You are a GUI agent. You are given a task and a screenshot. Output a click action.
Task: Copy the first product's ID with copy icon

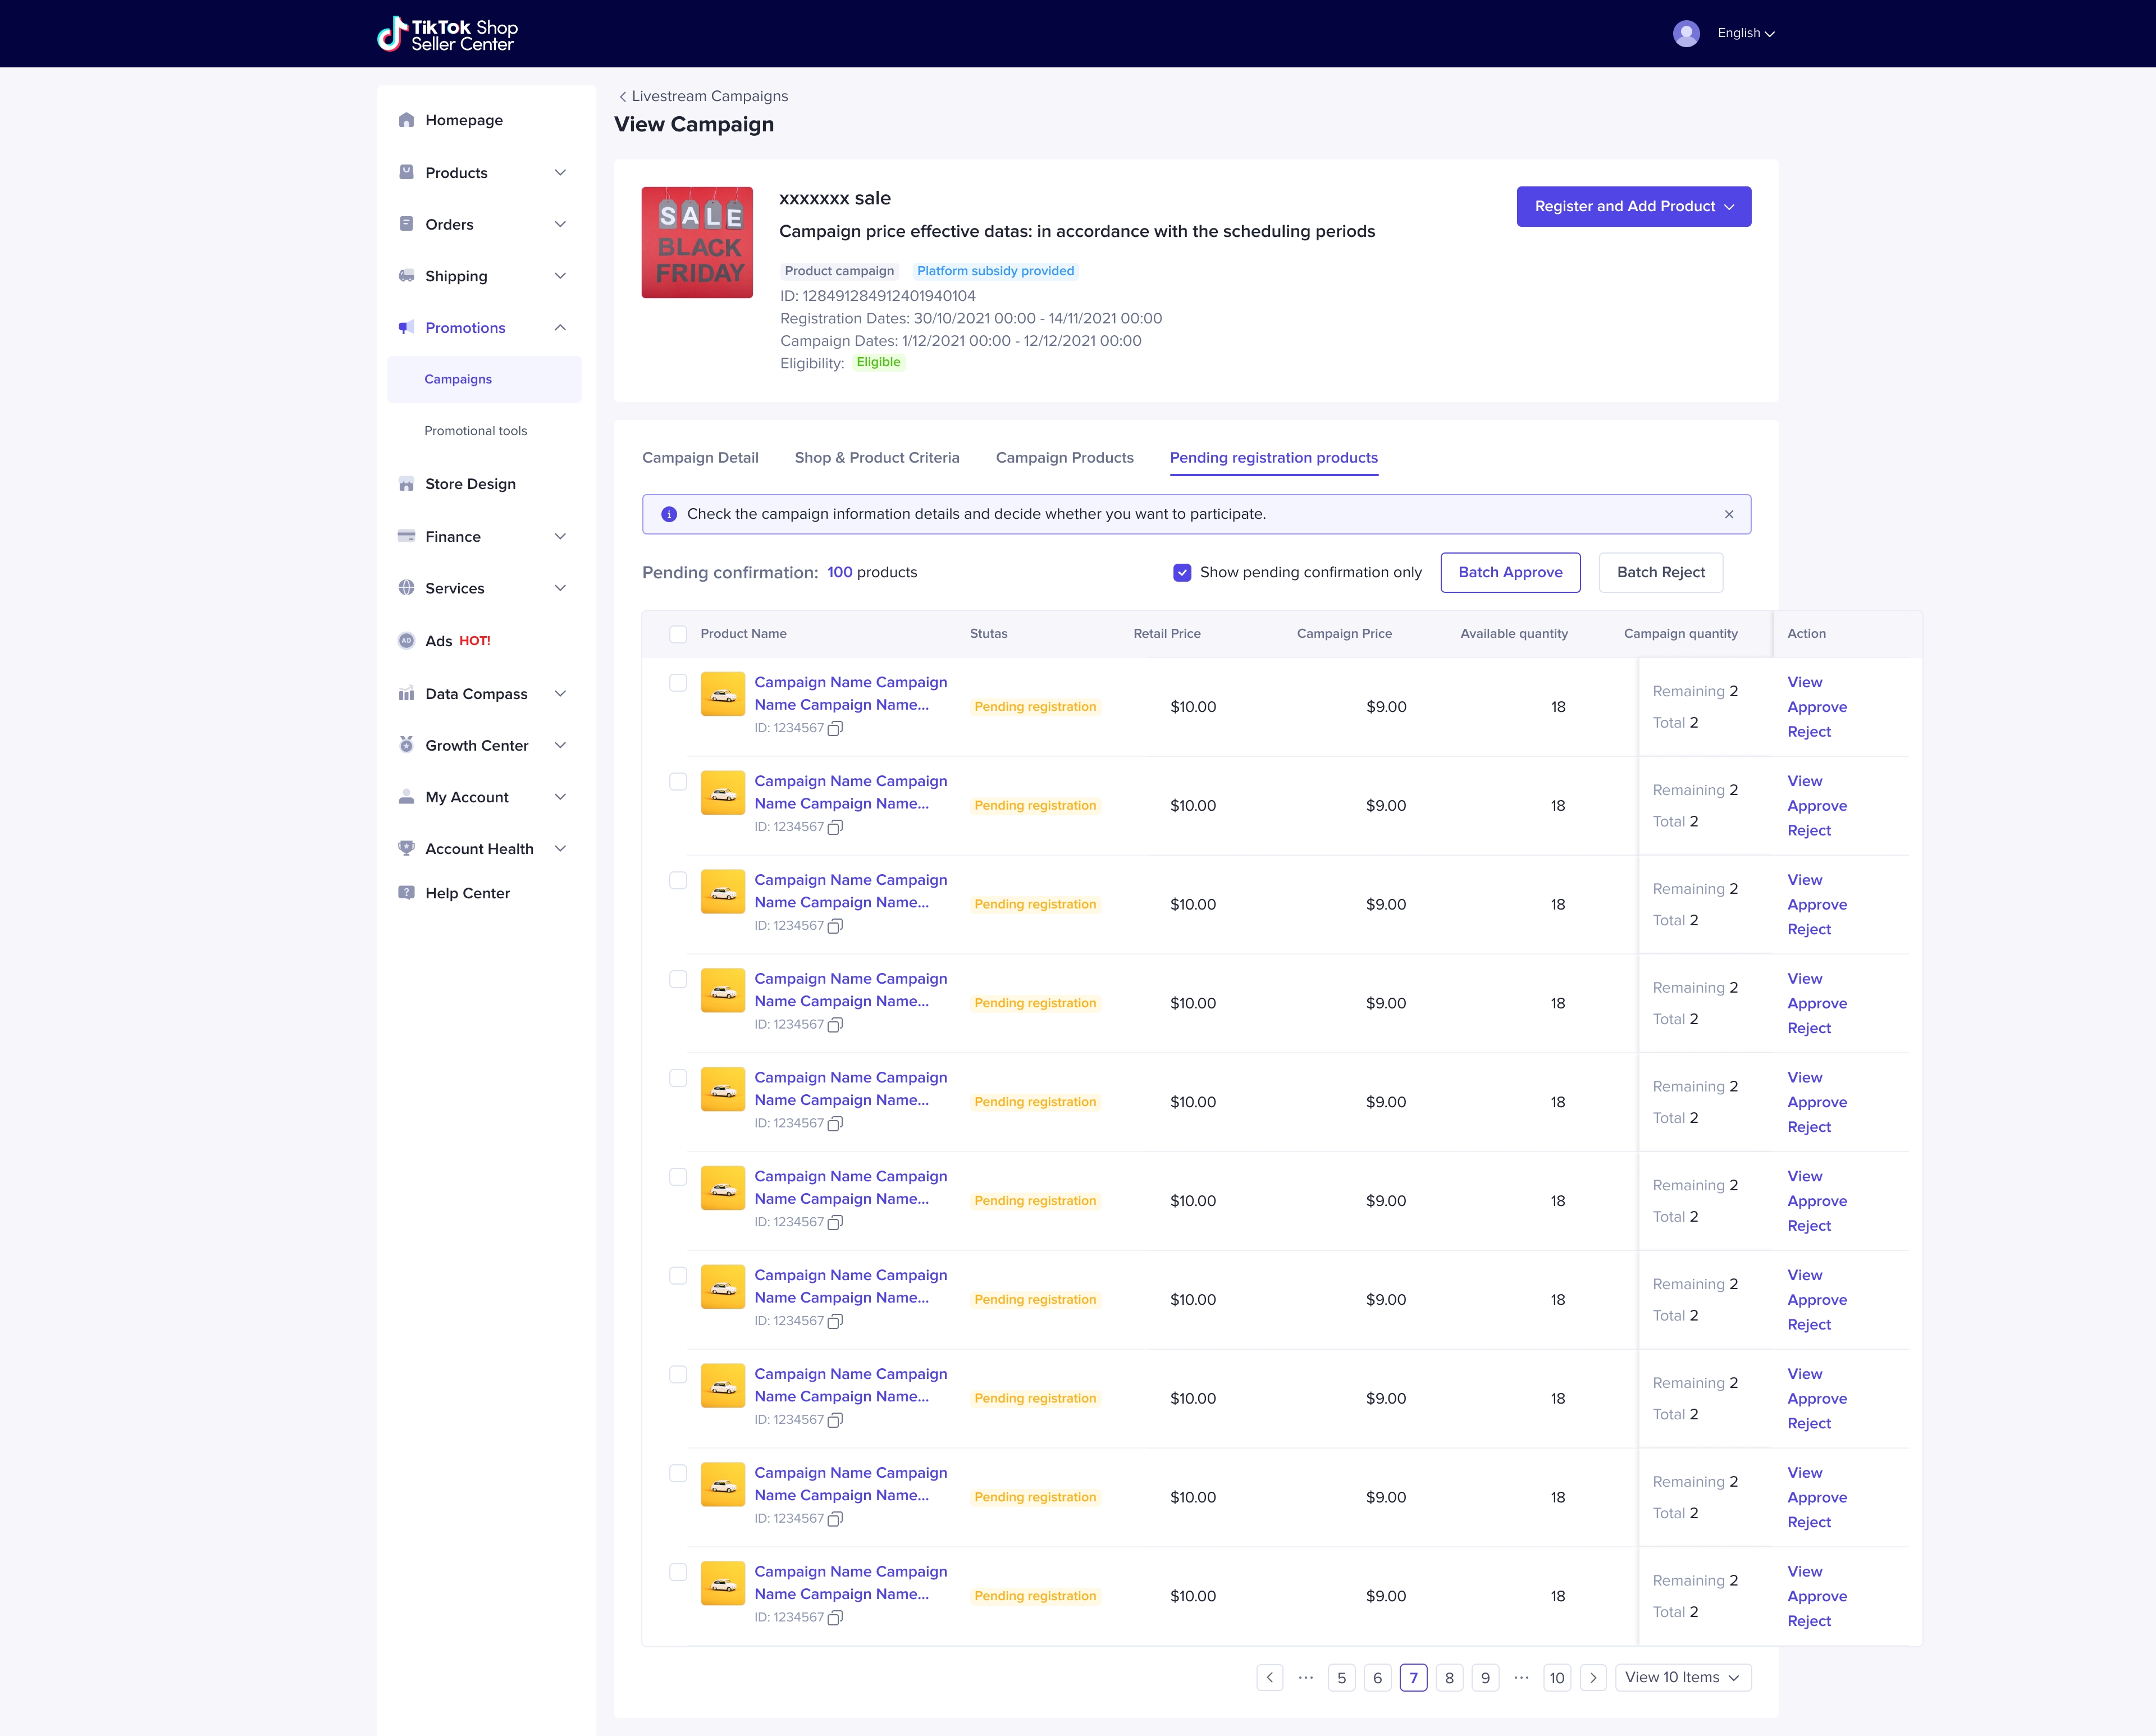tap(835, 728)
